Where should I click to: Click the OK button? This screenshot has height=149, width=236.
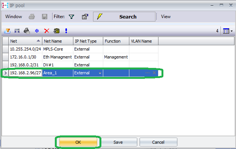click(78, 142)
